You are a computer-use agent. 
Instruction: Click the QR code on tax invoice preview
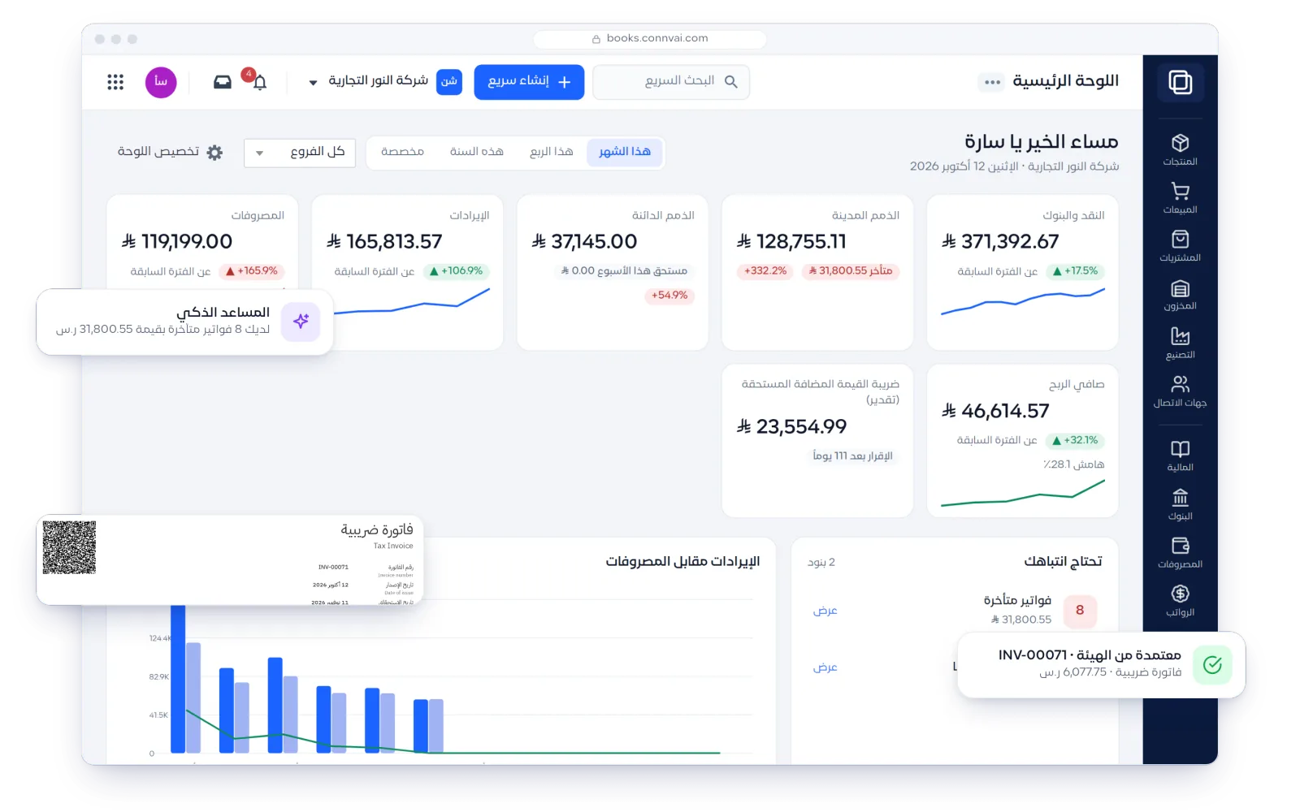pos(69,548)
